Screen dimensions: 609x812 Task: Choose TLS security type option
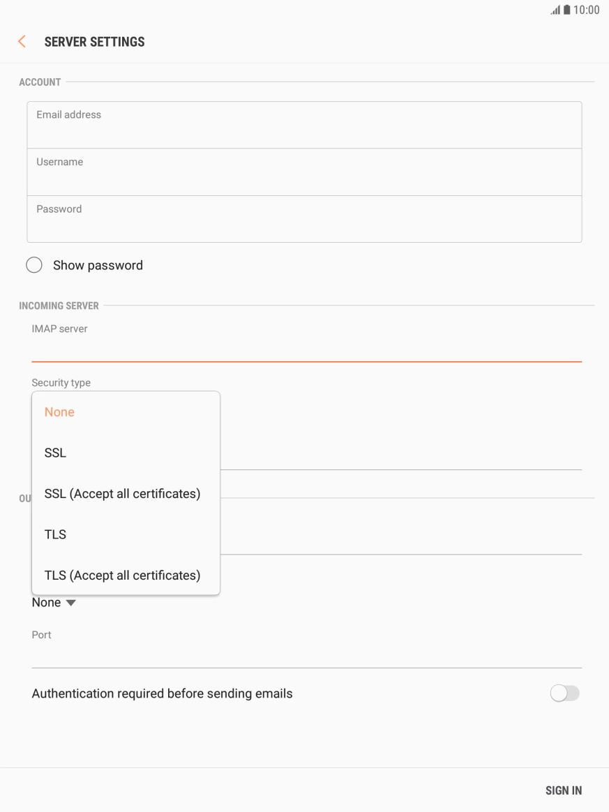[56, 534]
